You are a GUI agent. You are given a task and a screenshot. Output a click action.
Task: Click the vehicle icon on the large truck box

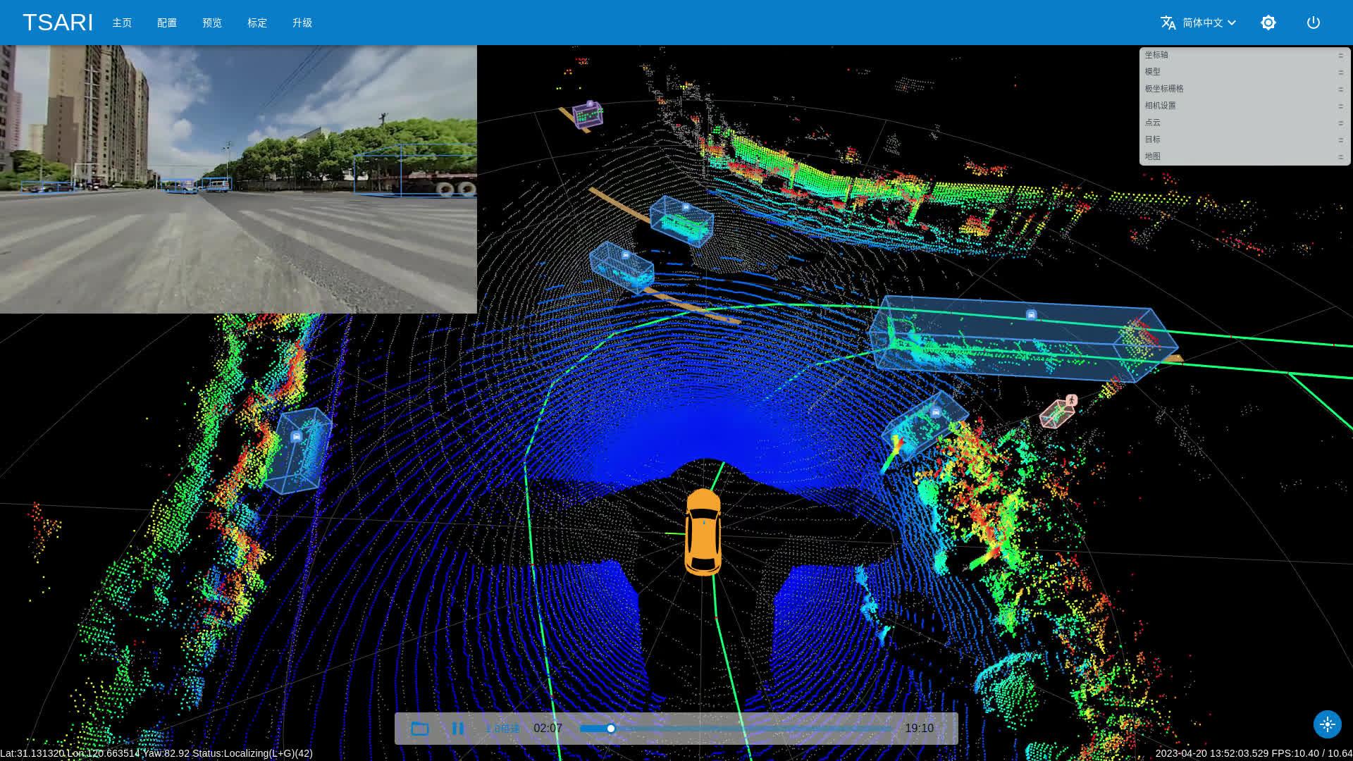tap(1031, 315)
